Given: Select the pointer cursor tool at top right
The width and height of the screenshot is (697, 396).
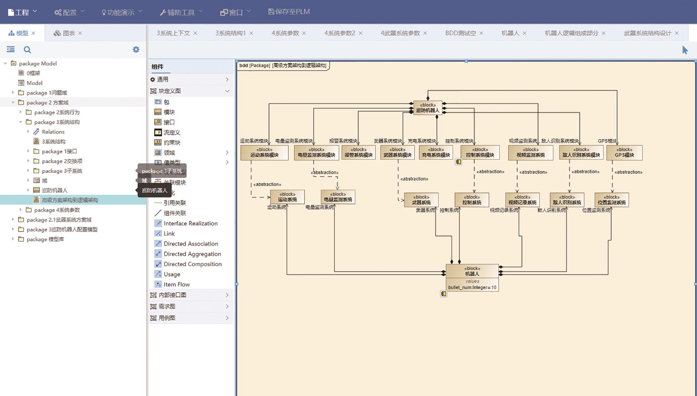Looking at the screenshot, I should [x=685, y=50].
